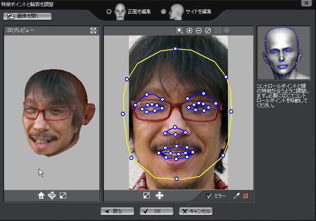Pick the eyedropper tool

pyautogui.click(x=236, y=196)
